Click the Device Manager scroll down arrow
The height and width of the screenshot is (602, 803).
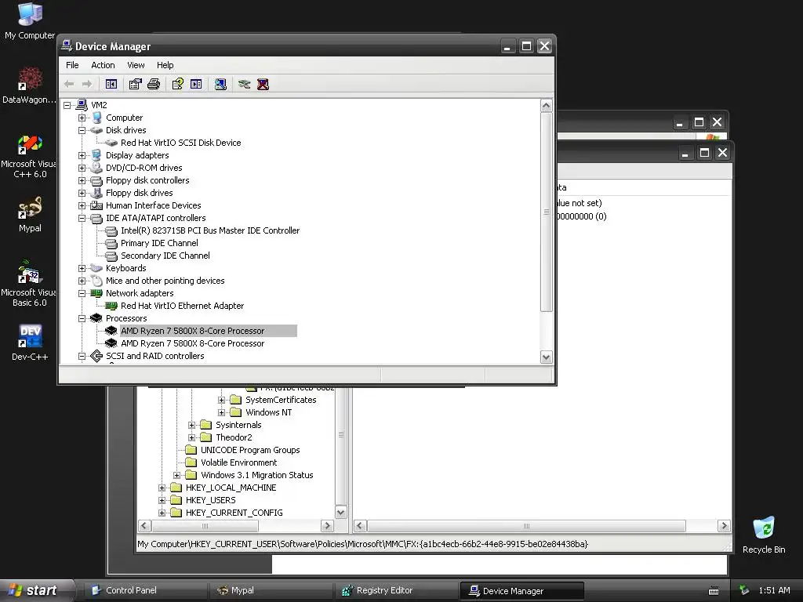547,357
